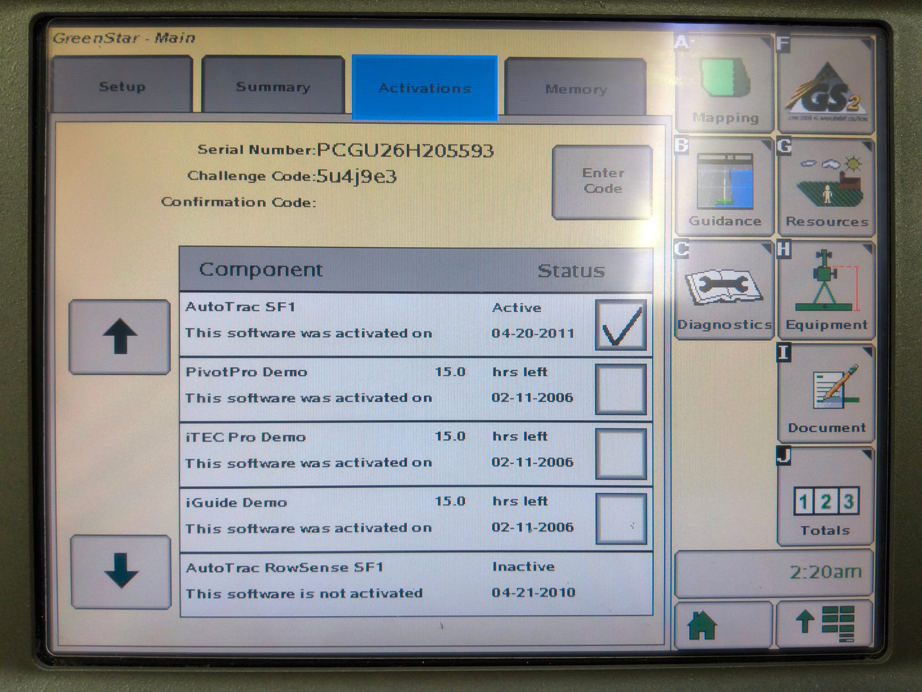Click the Active status text

click(x=517, y=308)
